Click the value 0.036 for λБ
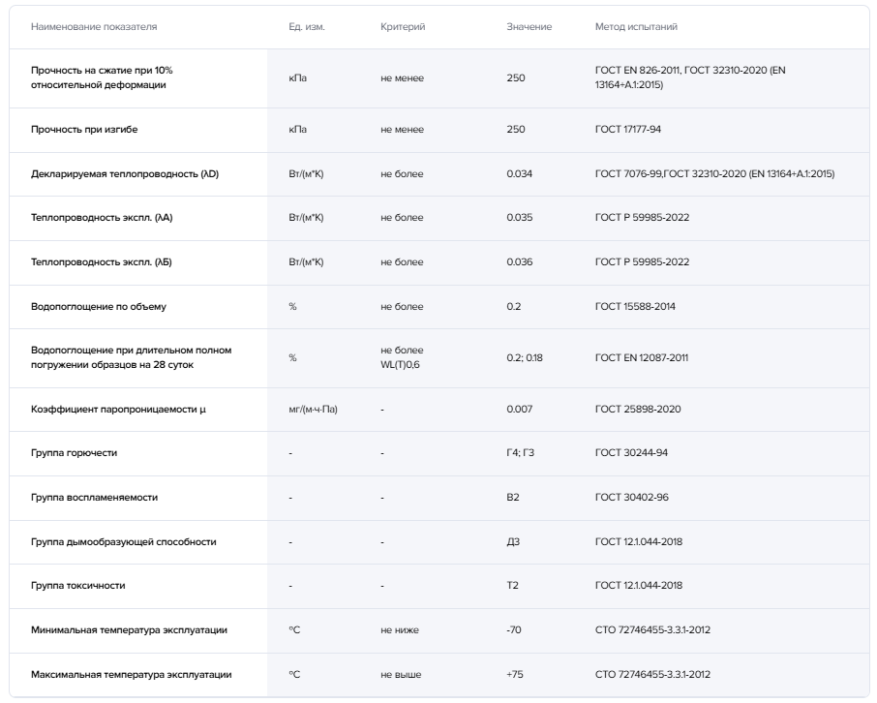 (519, 262)
